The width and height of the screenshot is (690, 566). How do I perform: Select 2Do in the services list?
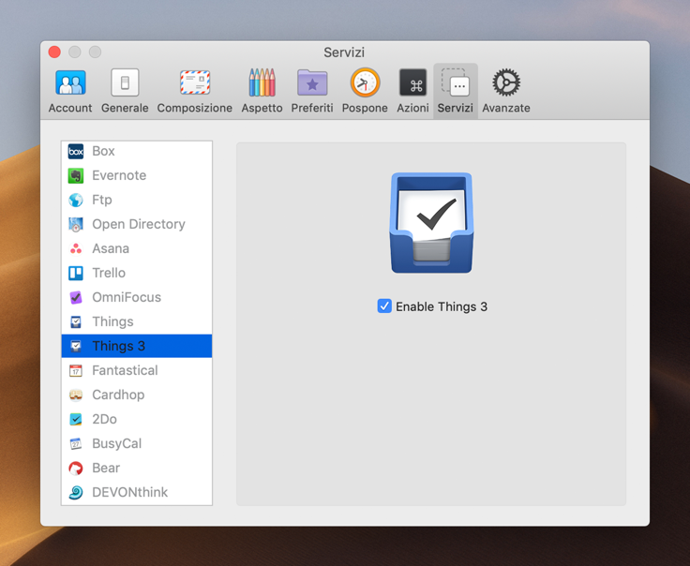[x=137, y=419]
